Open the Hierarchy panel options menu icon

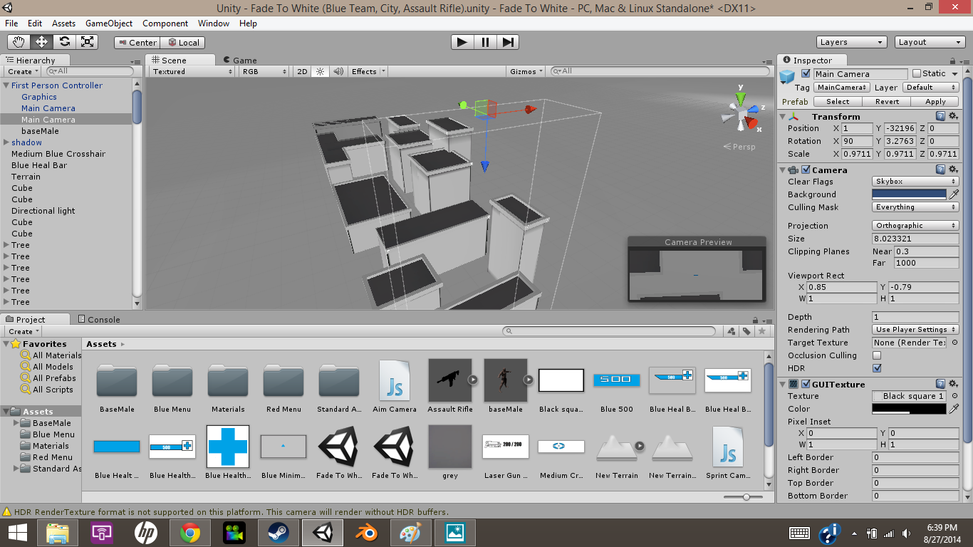point(135,61)
